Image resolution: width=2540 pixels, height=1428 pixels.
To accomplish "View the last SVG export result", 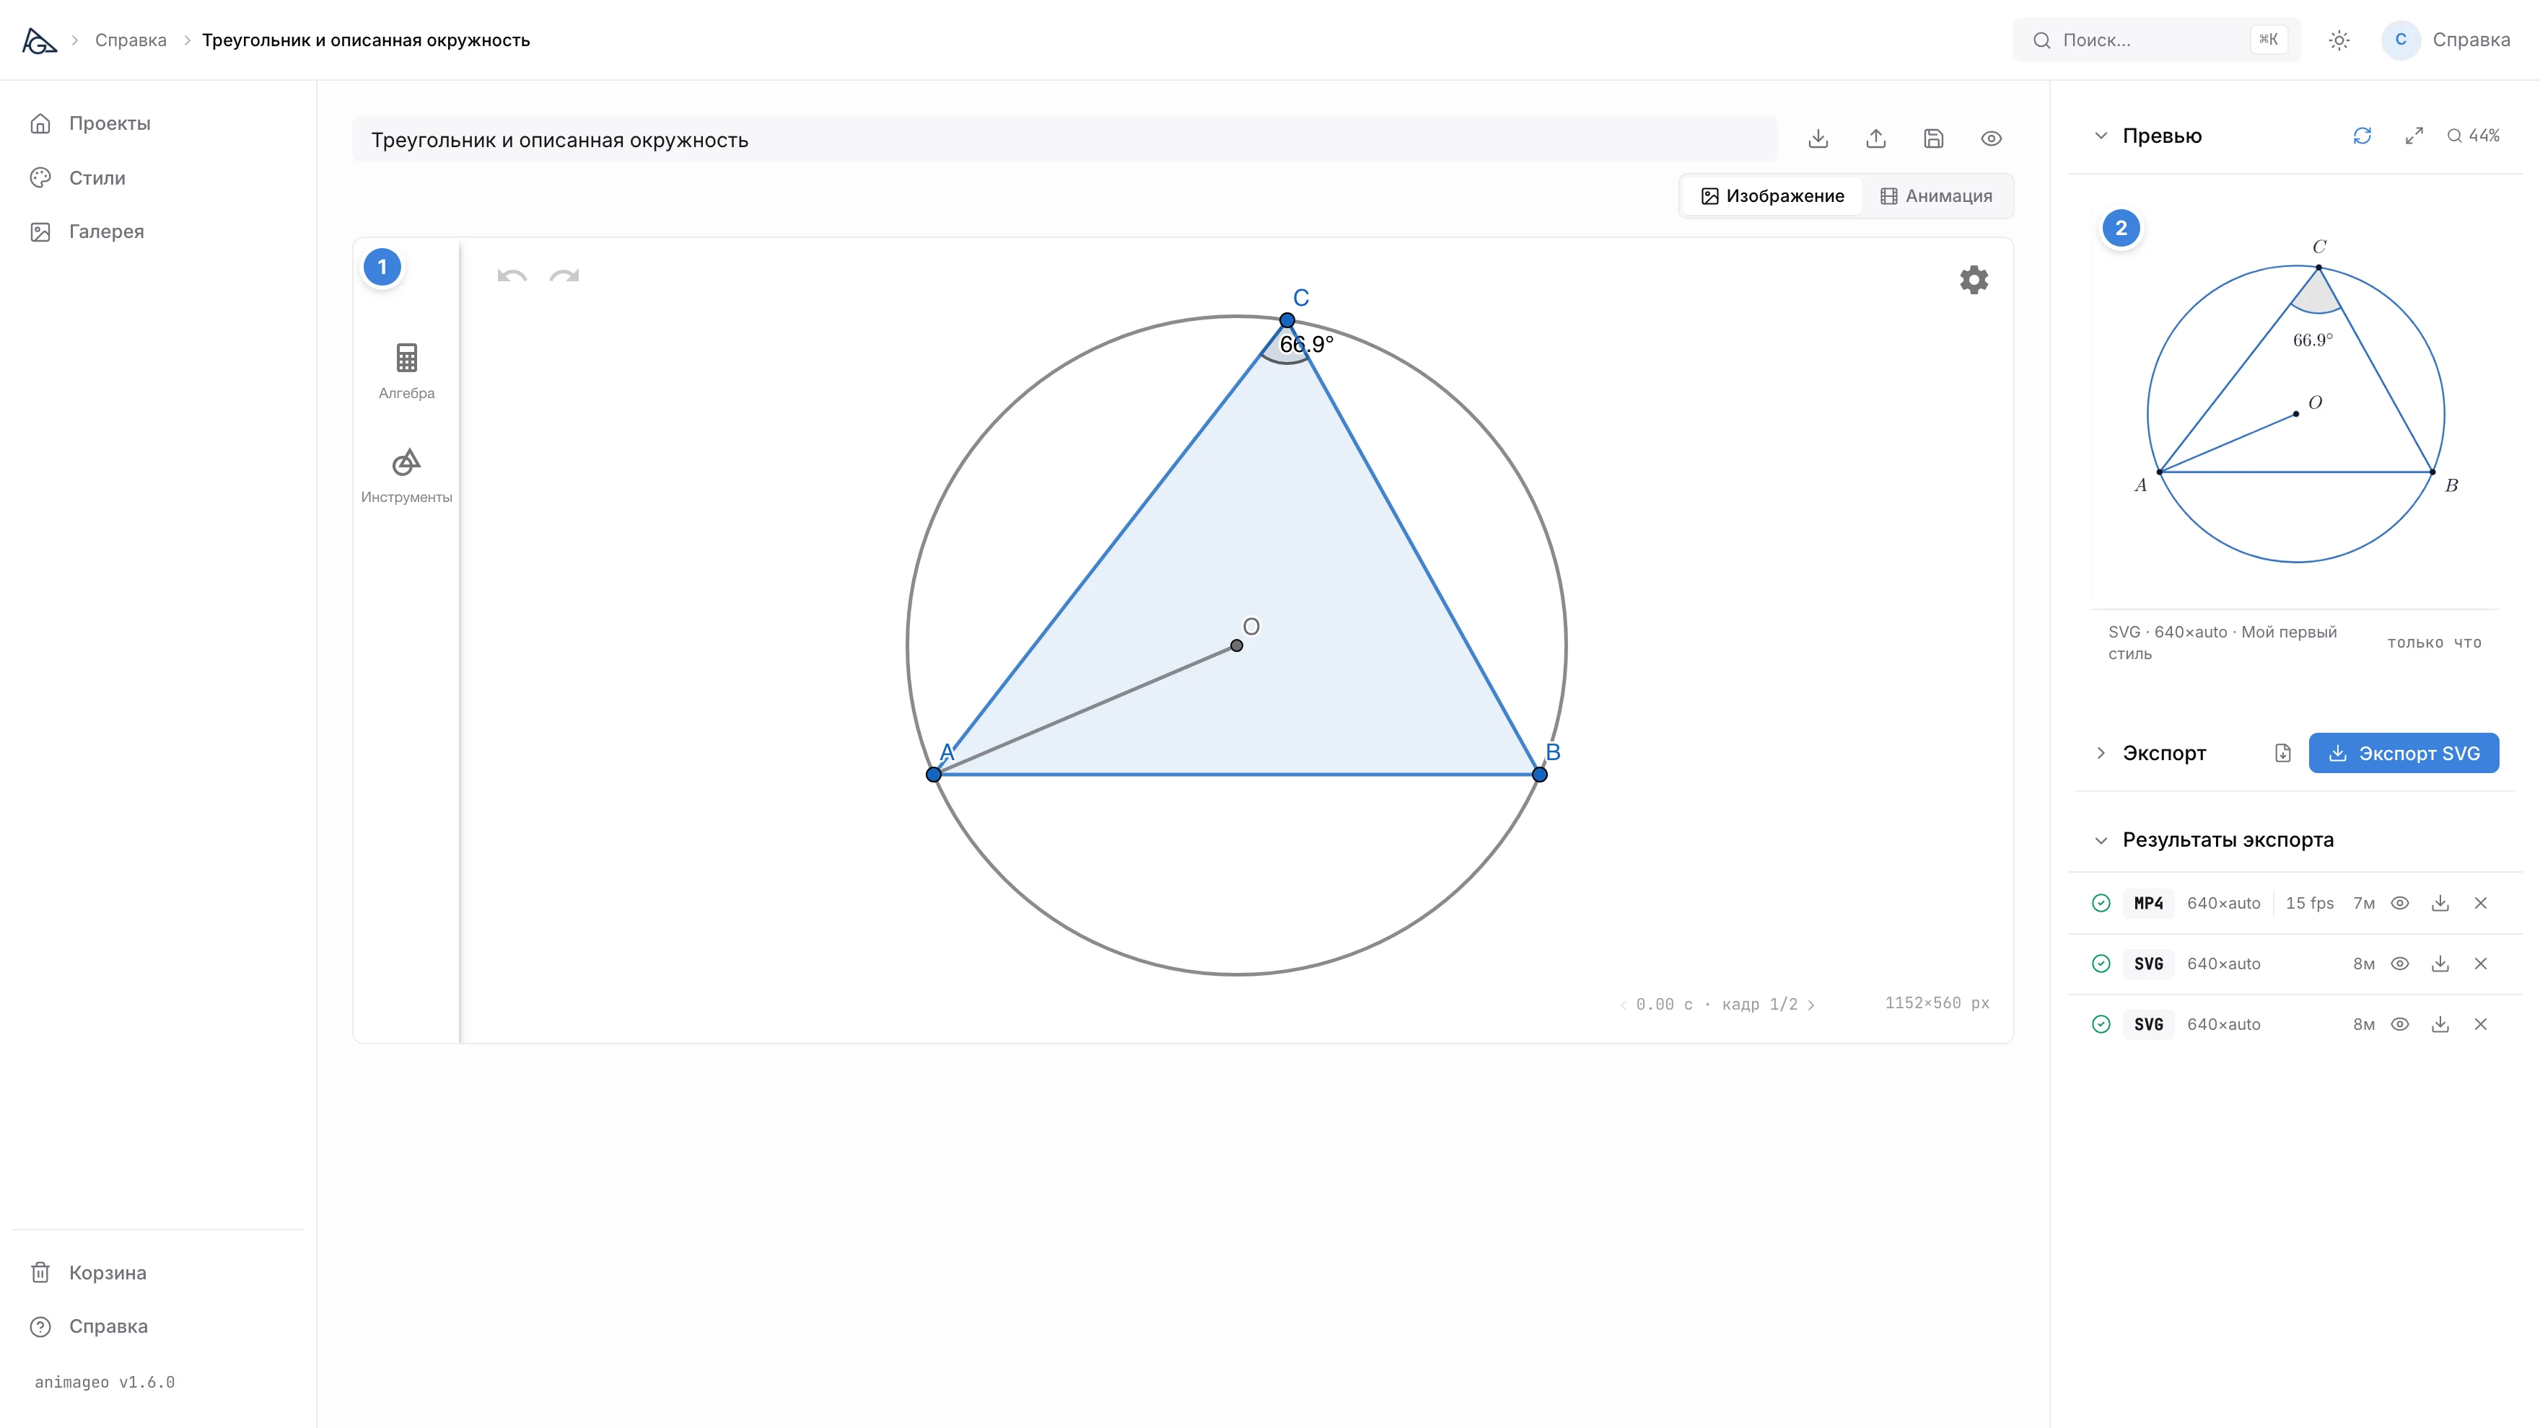I will tap(2400, 1024).
